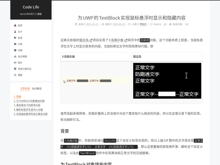Click the read count 181
The height and width of the screenshot is (165, 220).
[x=187, y=24]
